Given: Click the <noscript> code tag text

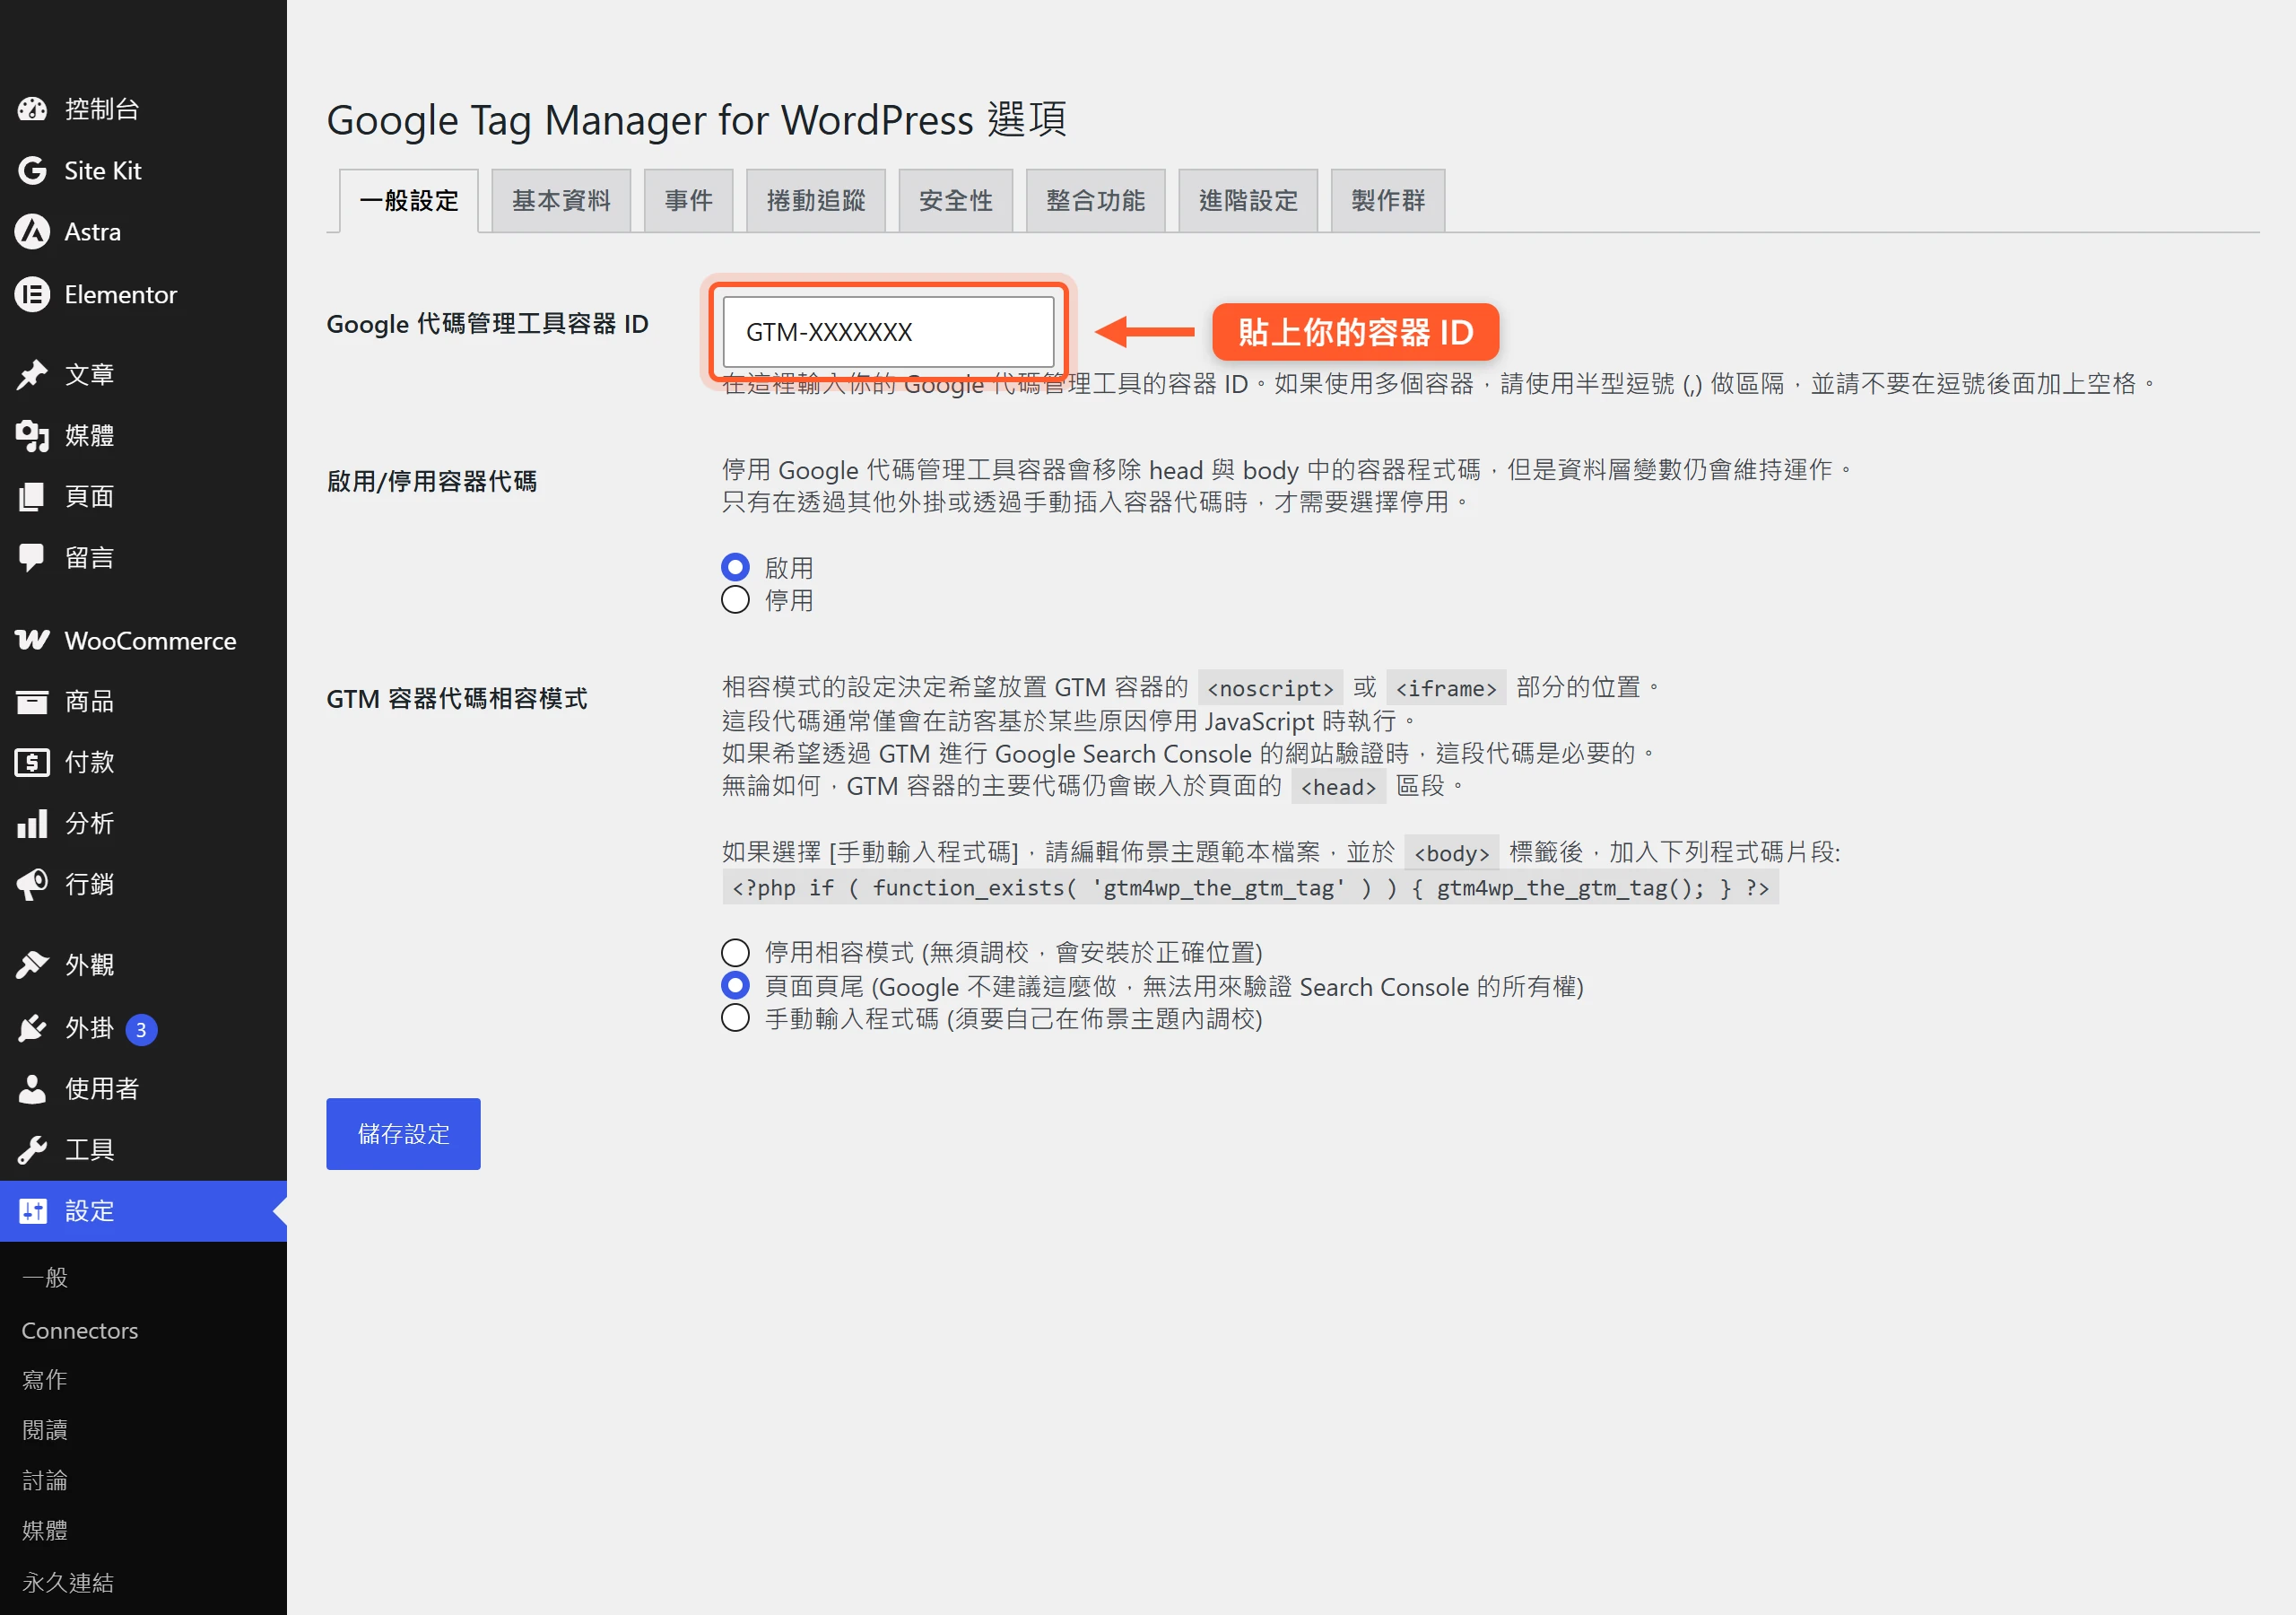Looking at the screenshot, I should [1270, 688].
